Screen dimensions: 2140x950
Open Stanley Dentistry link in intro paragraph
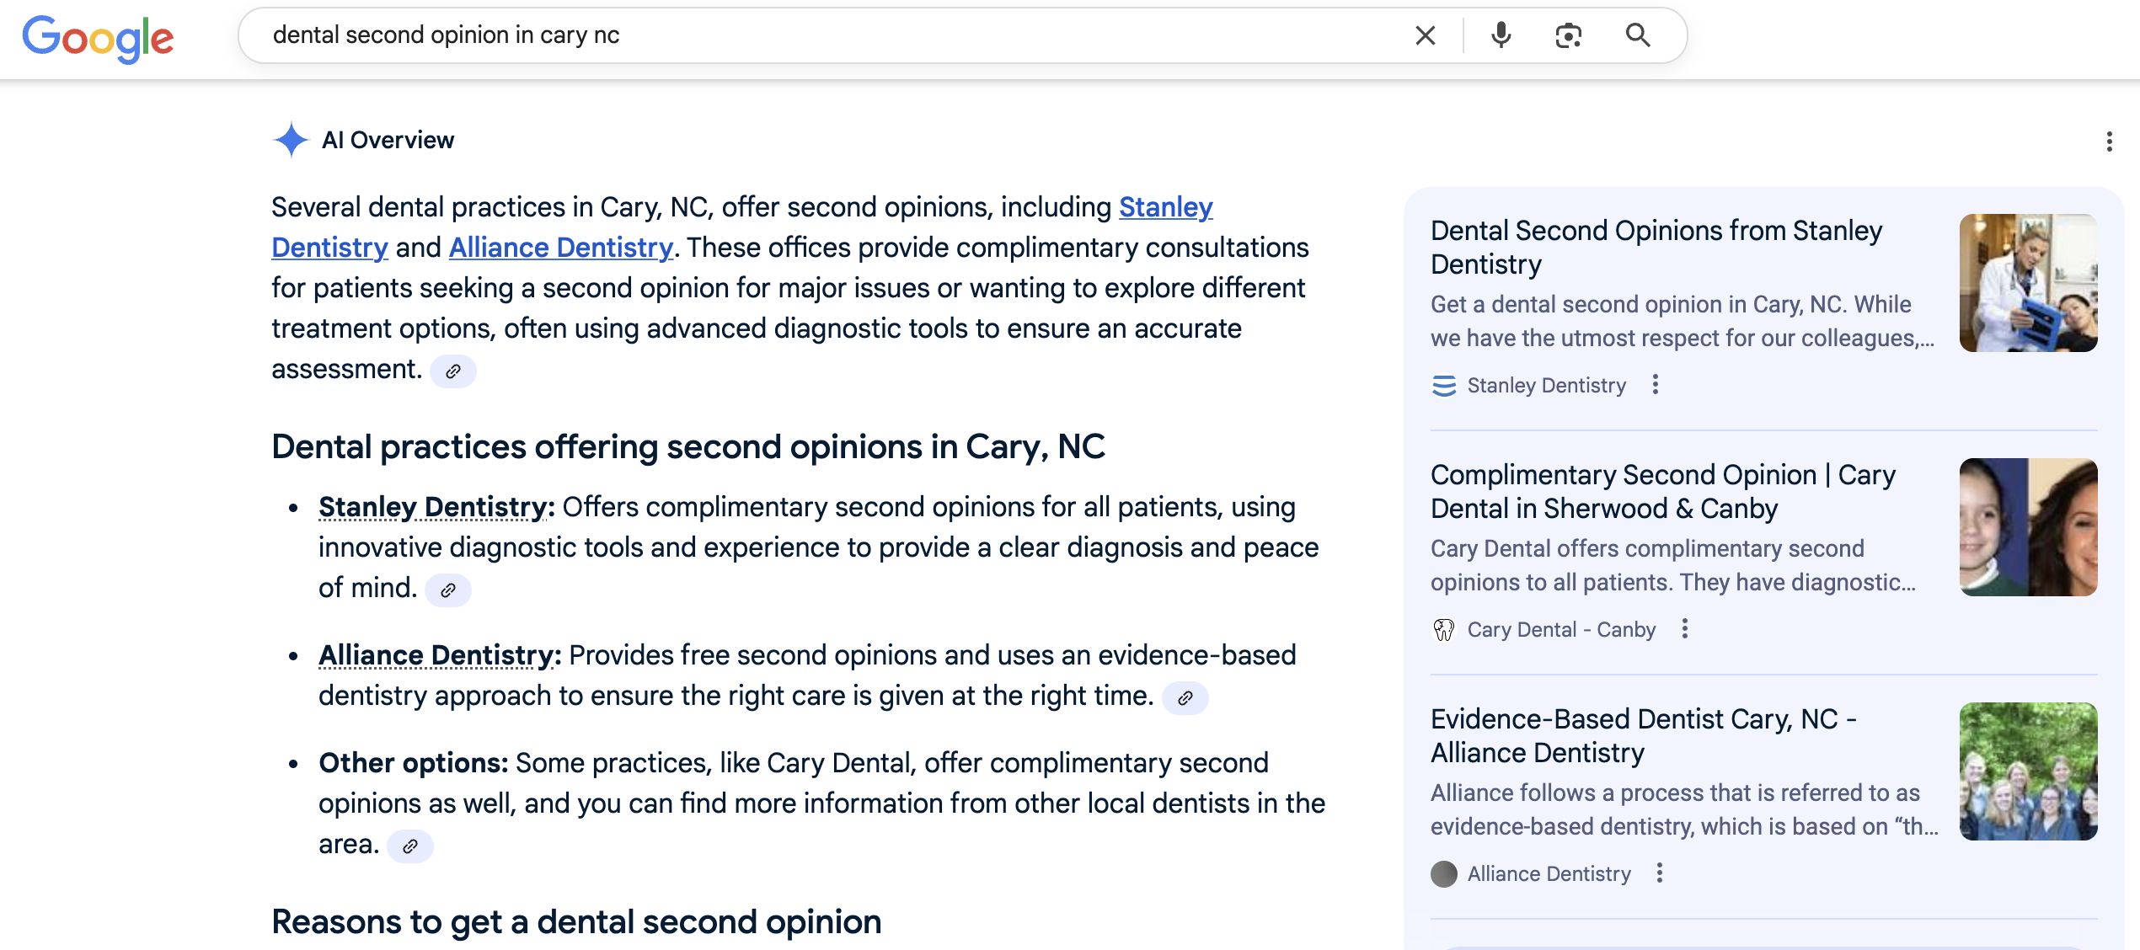tap(1165, 207)
